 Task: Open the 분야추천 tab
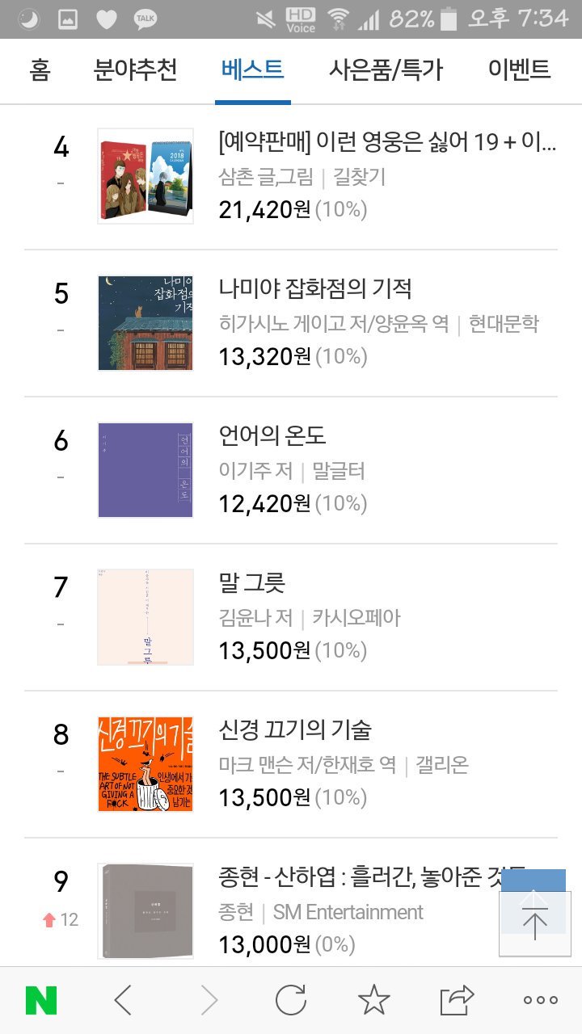click(135, 69)
